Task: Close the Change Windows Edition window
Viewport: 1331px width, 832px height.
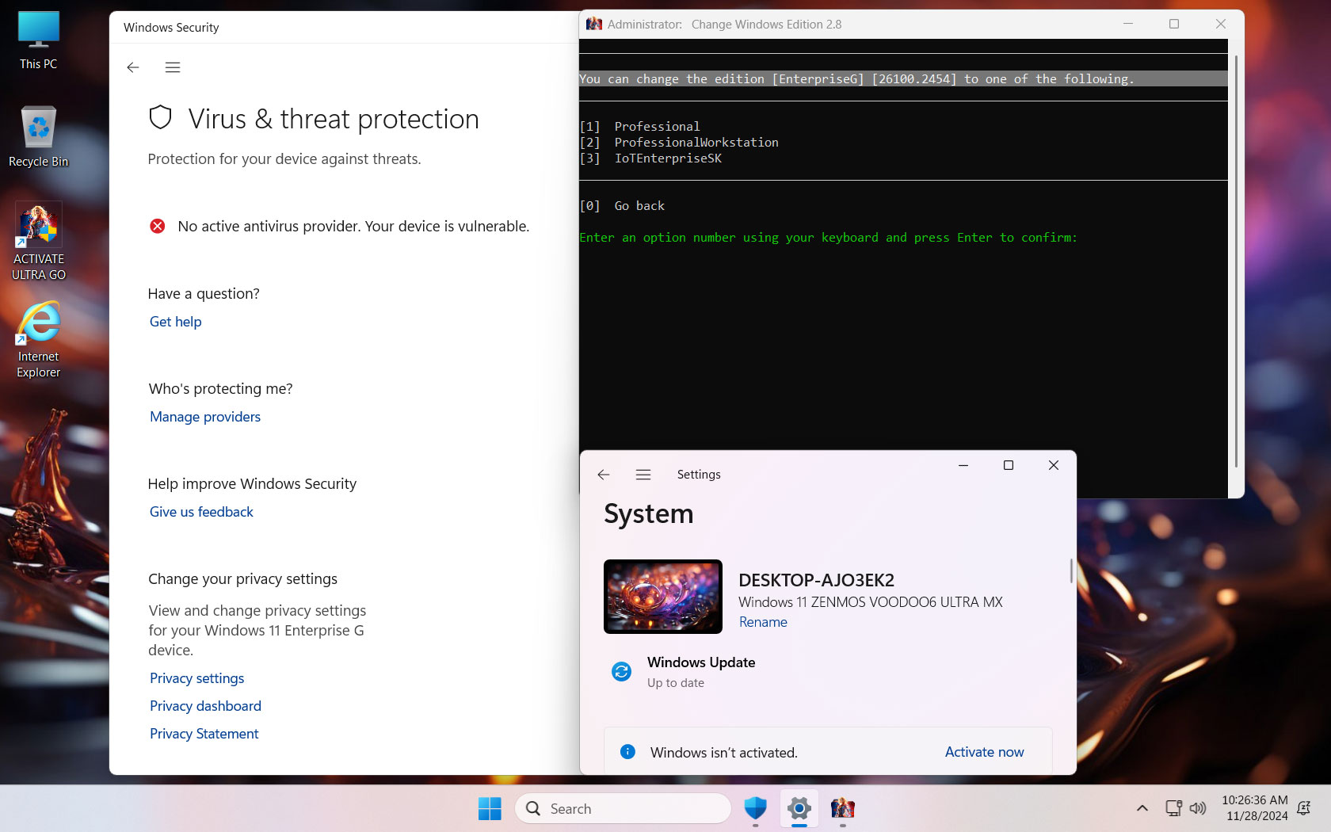Action: point(1221,24)
